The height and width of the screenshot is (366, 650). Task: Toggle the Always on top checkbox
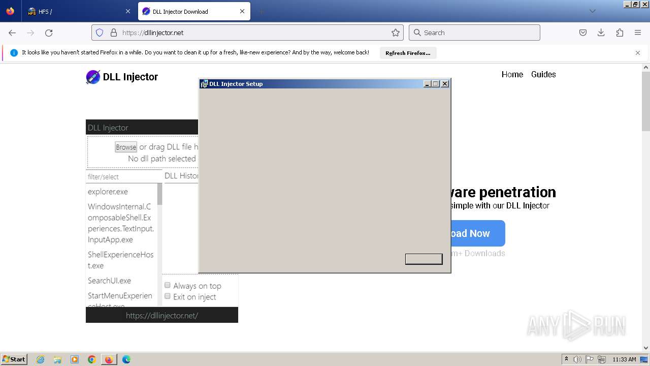coord(168,285)
